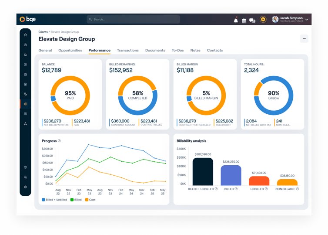Viewport: 328px width, 235px height.
Task: Open the settings gear in sidebar
Action: pyautogui.click(x=25, y=187)
